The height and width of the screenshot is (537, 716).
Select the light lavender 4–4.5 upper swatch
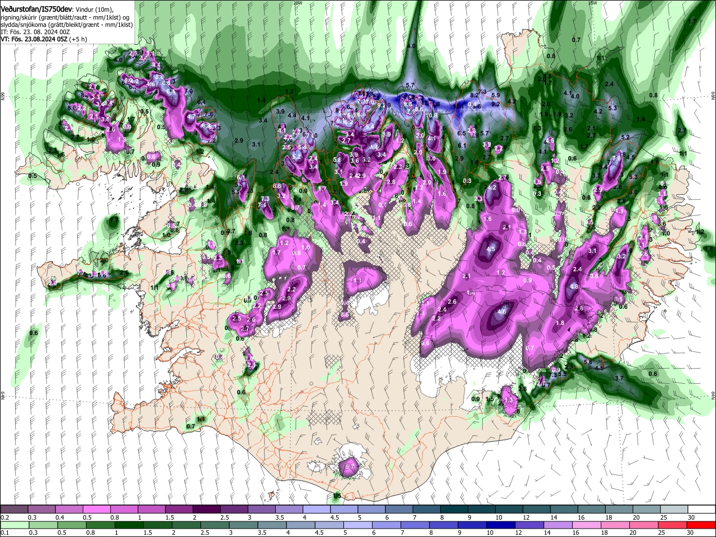[x=315, y=510]
